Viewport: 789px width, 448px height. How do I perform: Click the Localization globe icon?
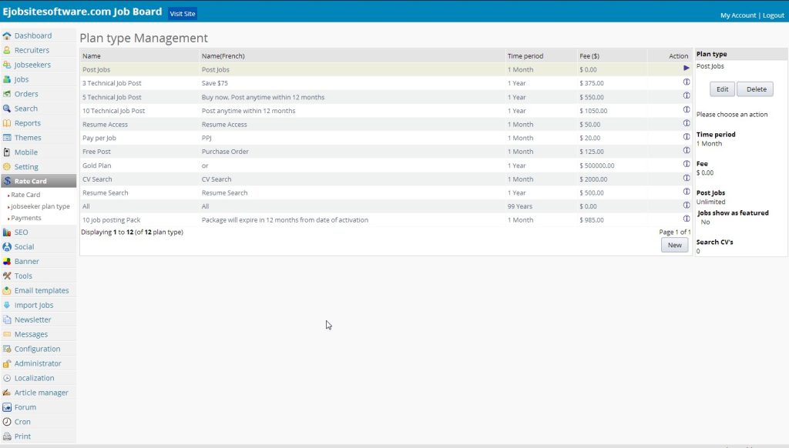click(6, 378)
